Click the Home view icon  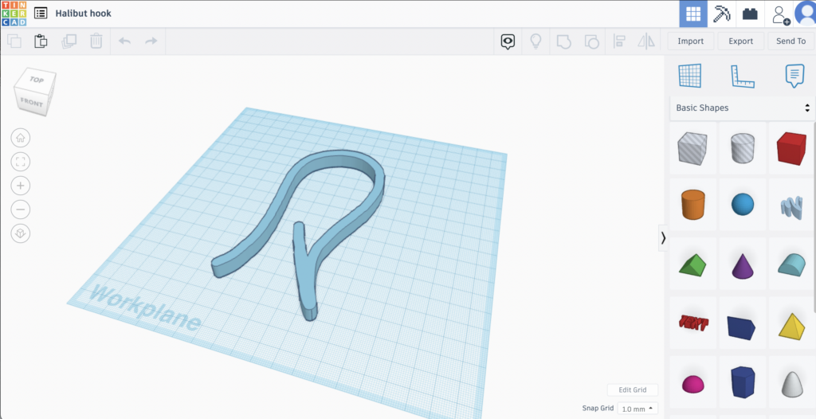[x=21, y=138]
